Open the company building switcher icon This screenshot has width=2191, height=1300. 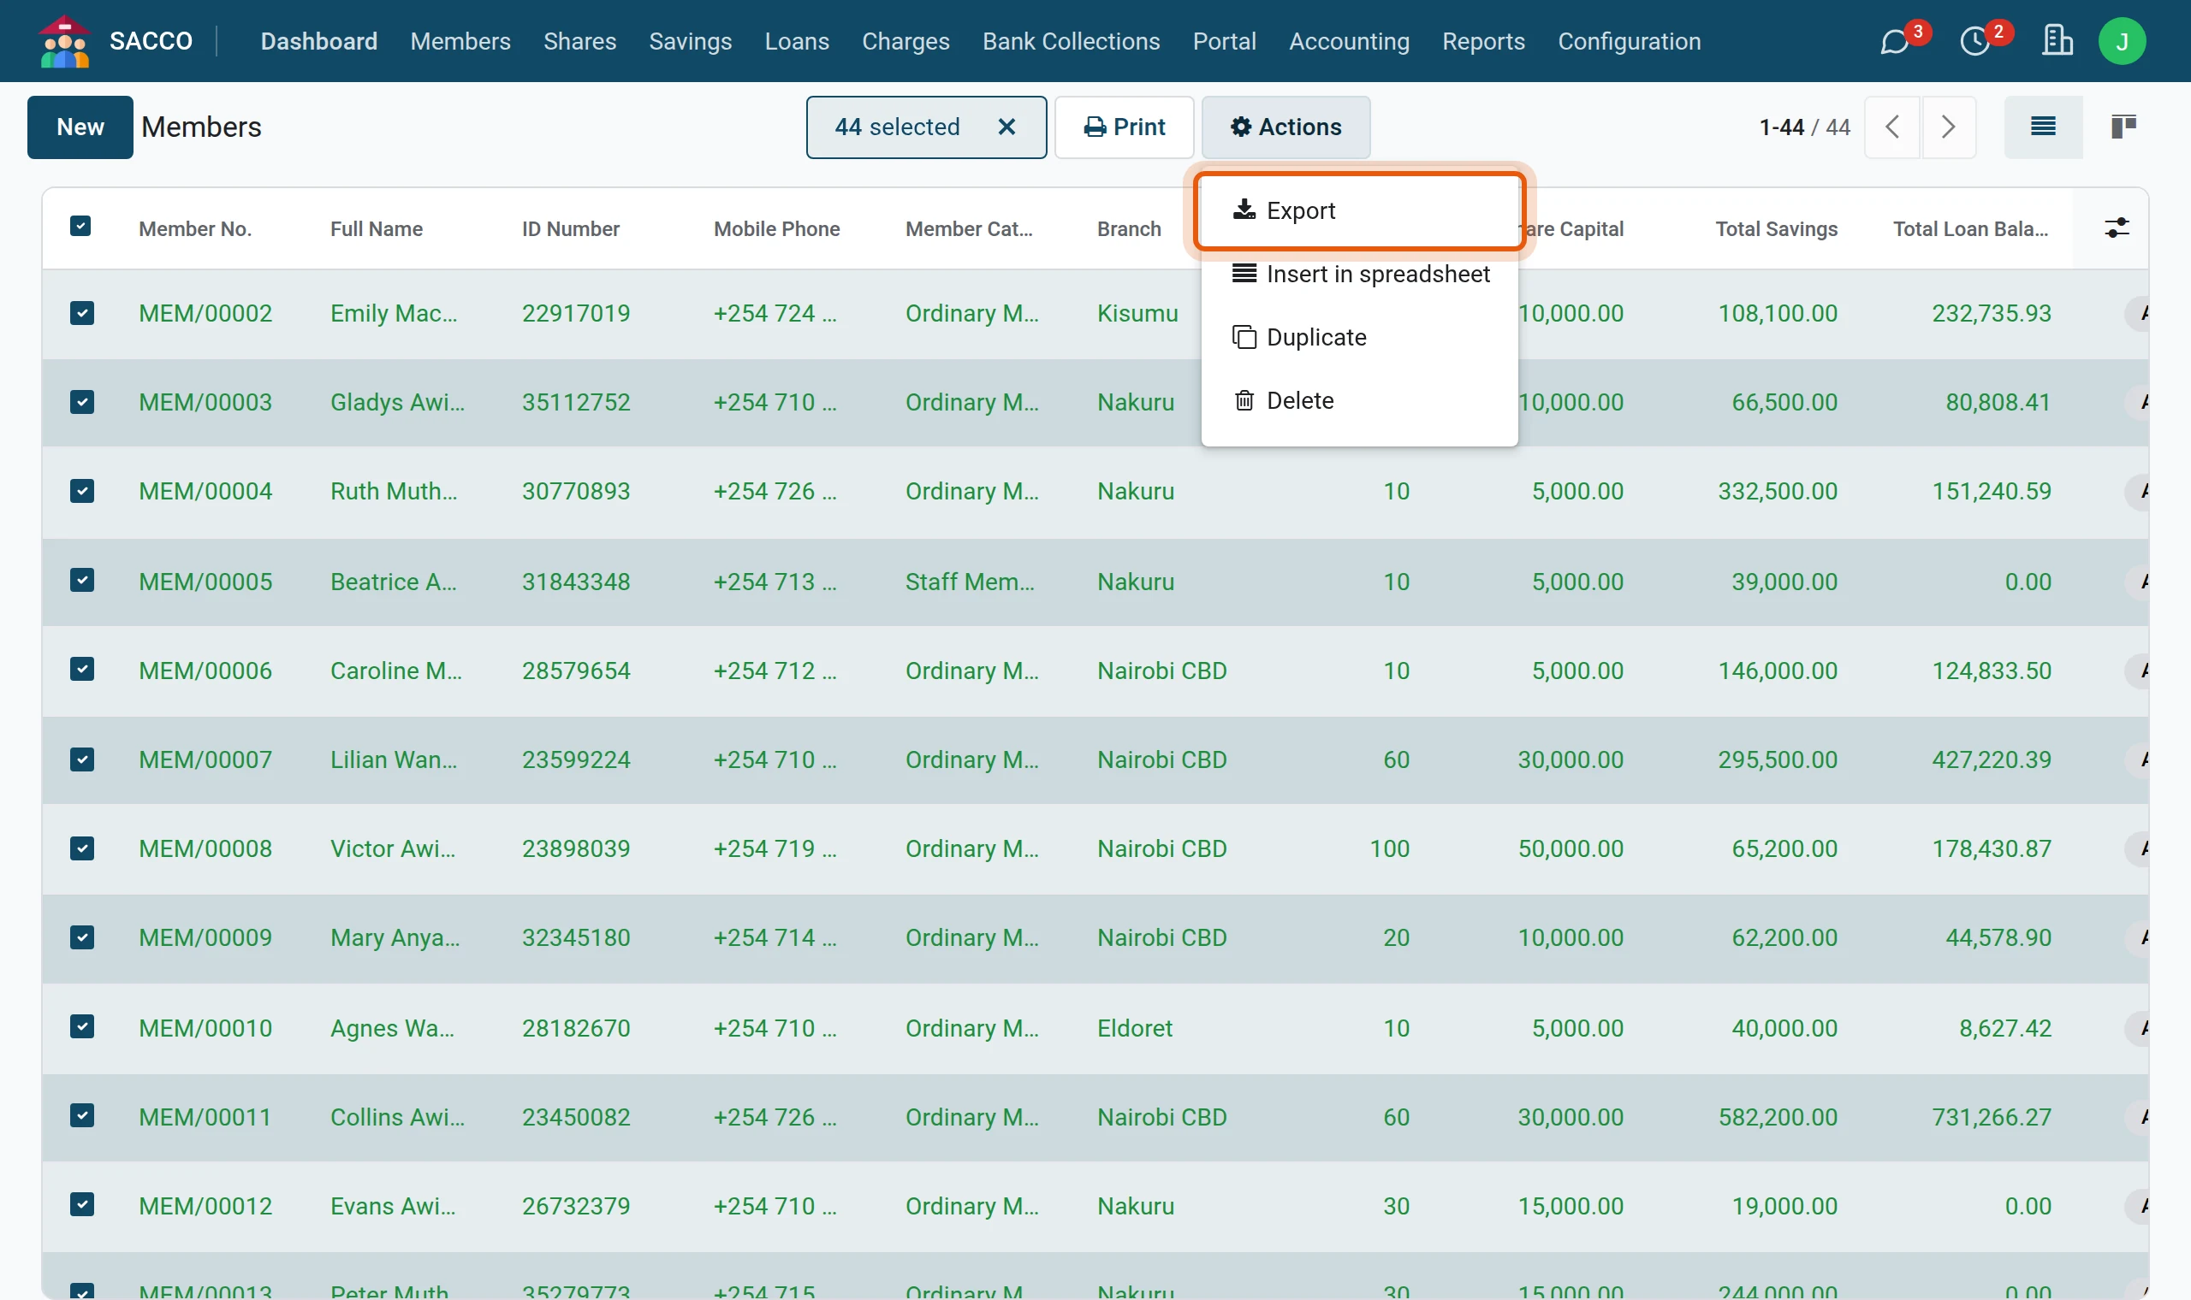click(2056, 41)
